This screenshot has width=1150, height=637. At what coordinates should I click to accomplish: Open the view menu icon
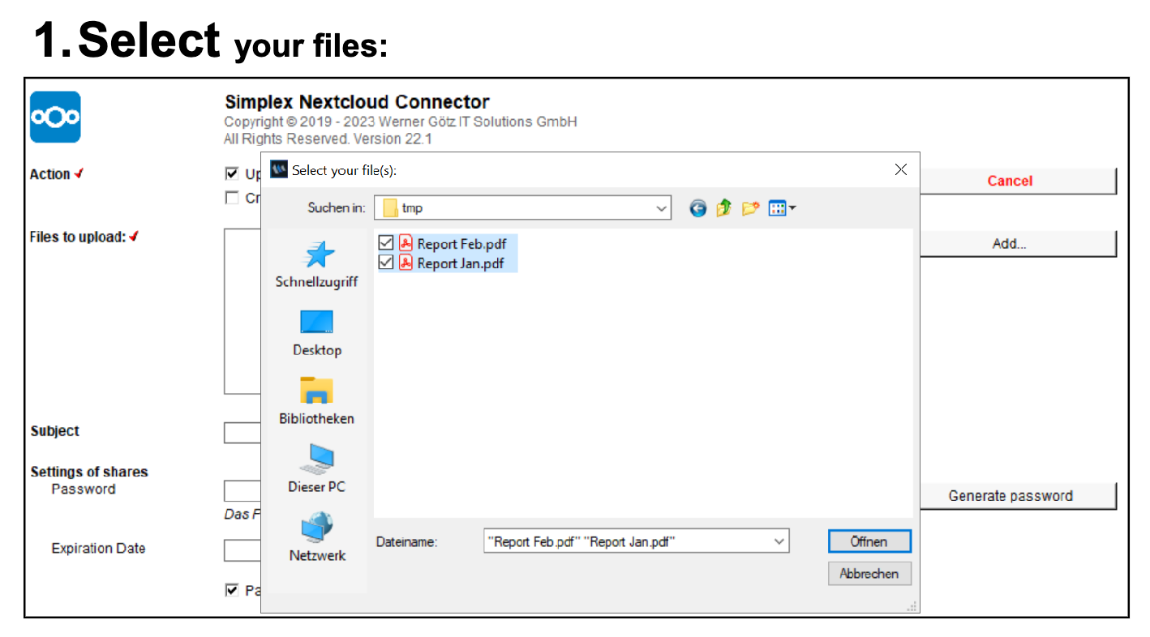778,208
